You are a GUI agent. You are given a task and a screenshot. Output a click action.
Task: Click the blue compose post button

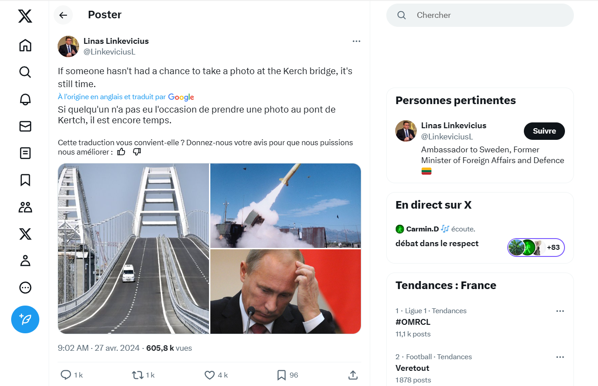point(25,319)
